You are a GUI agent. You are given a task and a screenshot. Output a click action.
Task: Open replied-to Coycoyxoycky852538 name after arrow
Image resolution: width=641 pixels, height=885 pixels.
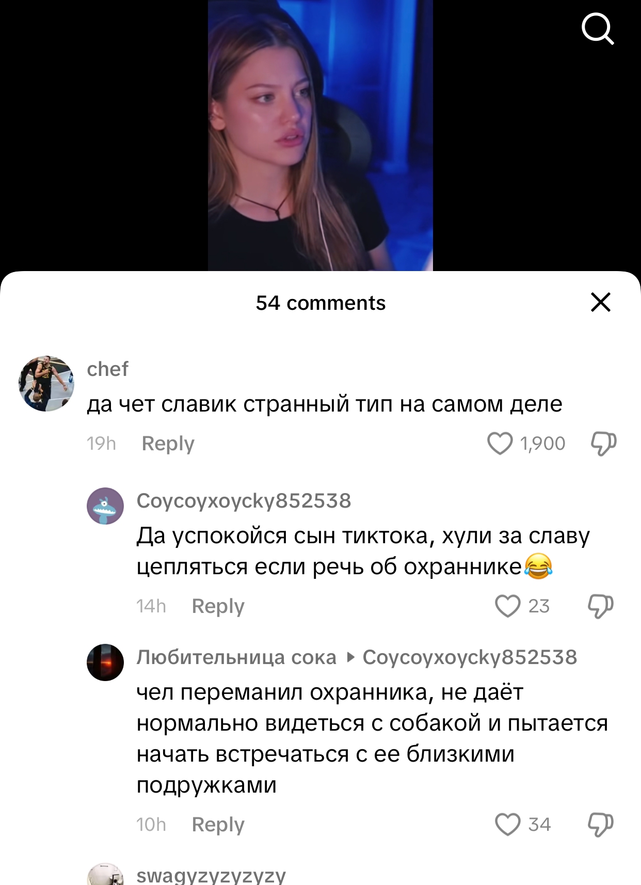[470, 657]
